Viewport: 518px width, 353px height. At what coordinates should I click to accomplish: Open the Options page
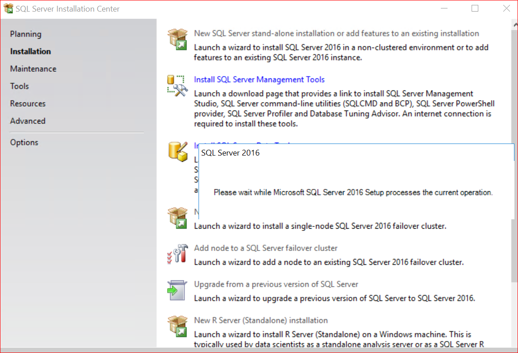pos(24,142)
